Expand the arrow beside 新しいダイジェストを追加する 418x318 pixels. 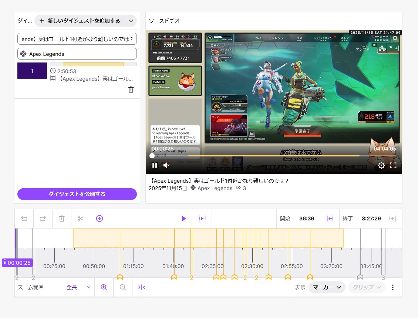[131, 21]
